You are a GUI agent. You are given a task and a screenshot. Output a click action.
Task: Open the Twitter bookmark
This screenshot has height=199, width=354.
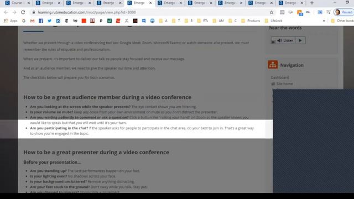click(49, 21)
